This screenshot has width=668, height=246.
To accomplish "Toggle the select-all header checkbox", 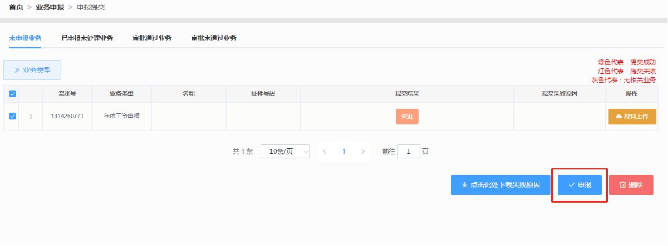I will tap(13, 94).
